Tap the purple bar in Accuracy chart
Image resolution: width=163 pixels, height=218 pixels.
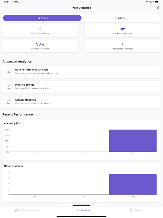pos(133,141)
